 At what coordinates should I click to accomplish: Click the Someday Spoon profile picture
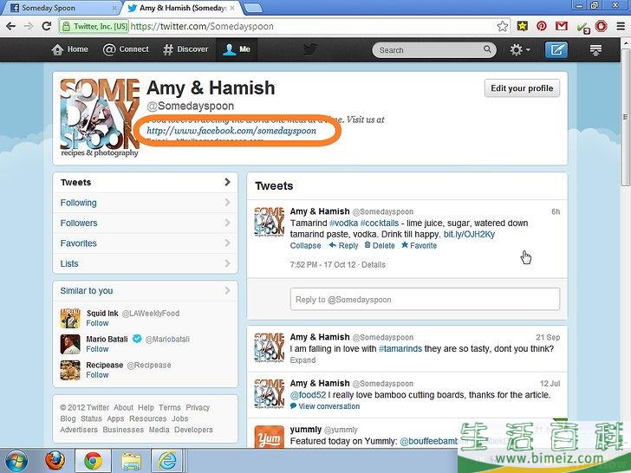pos(100,118)
